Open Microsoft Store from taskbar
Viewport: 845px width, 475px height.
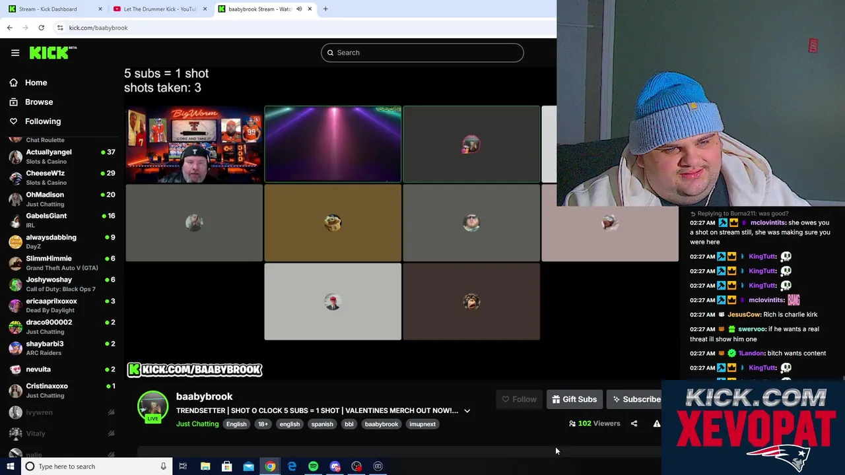click(226, 466)
